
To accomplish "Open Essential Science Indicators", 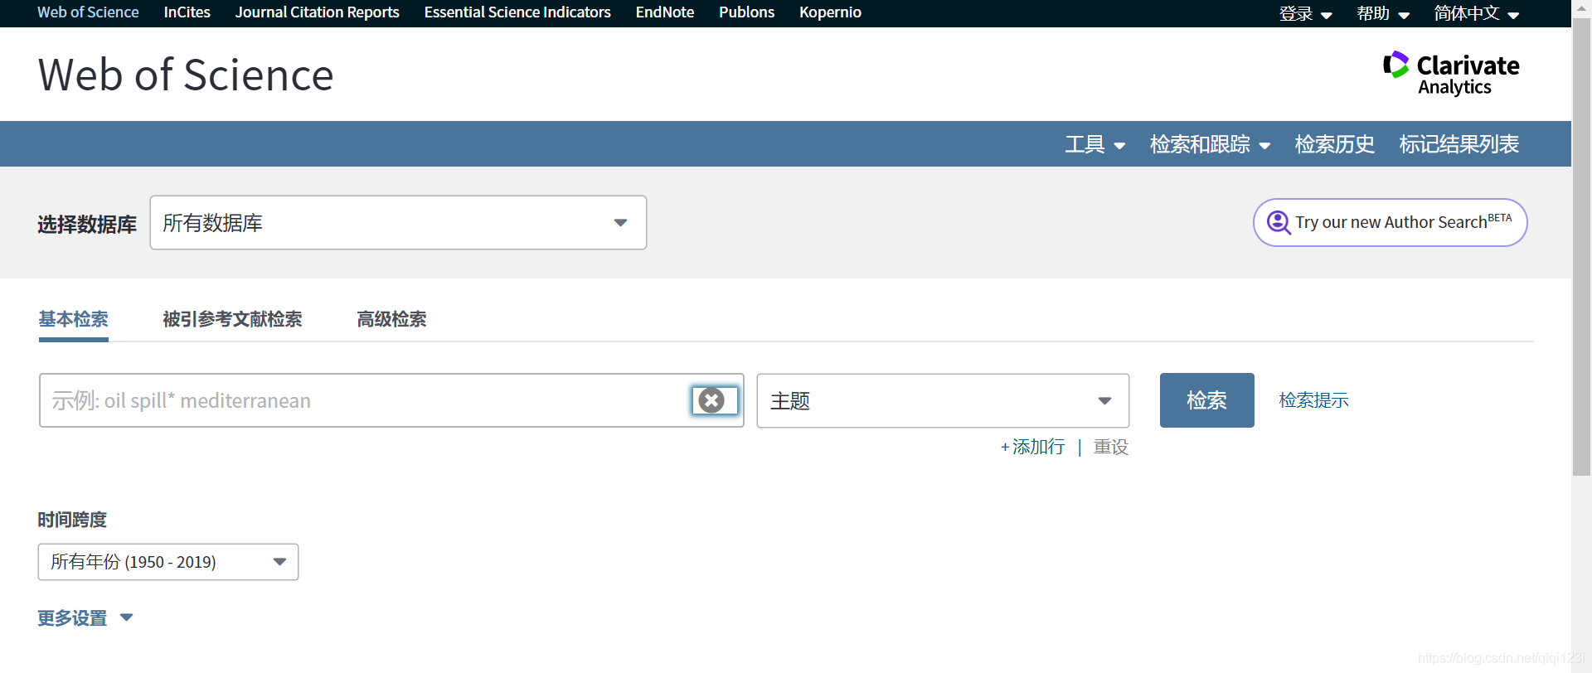I will [517, 12].
